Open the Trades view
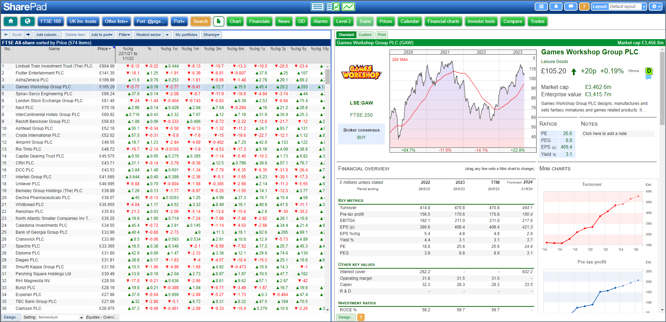 pos(537,21)
